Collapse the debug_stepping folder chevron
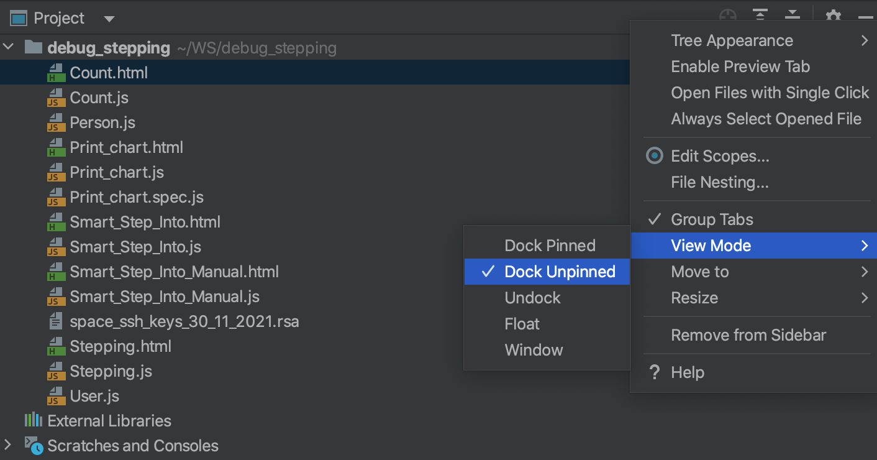Image resolution: width=877 pixels, height=460 pixels. pyautogui.click(x=8, y=47)
